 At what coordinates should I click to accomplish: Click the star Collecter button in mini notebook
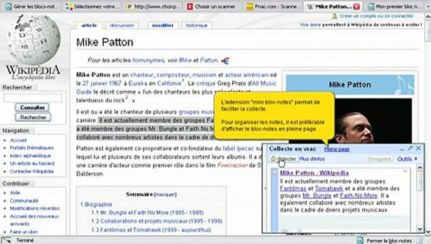click(x=283, y=159)
